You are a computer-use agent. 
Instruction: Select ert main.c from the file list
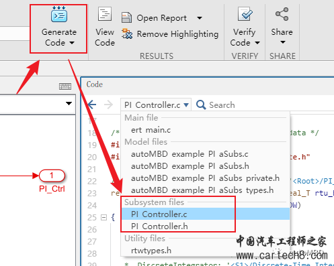pyautogui.click(x=151, y=130)
